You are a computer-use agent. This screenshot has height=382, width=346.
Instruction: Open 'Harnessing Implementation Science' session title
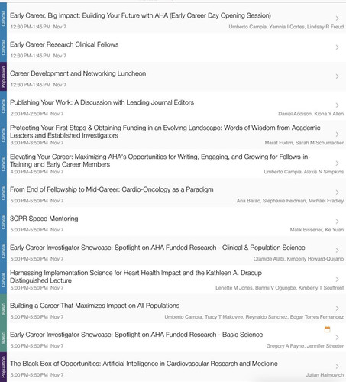click(136, 277)
